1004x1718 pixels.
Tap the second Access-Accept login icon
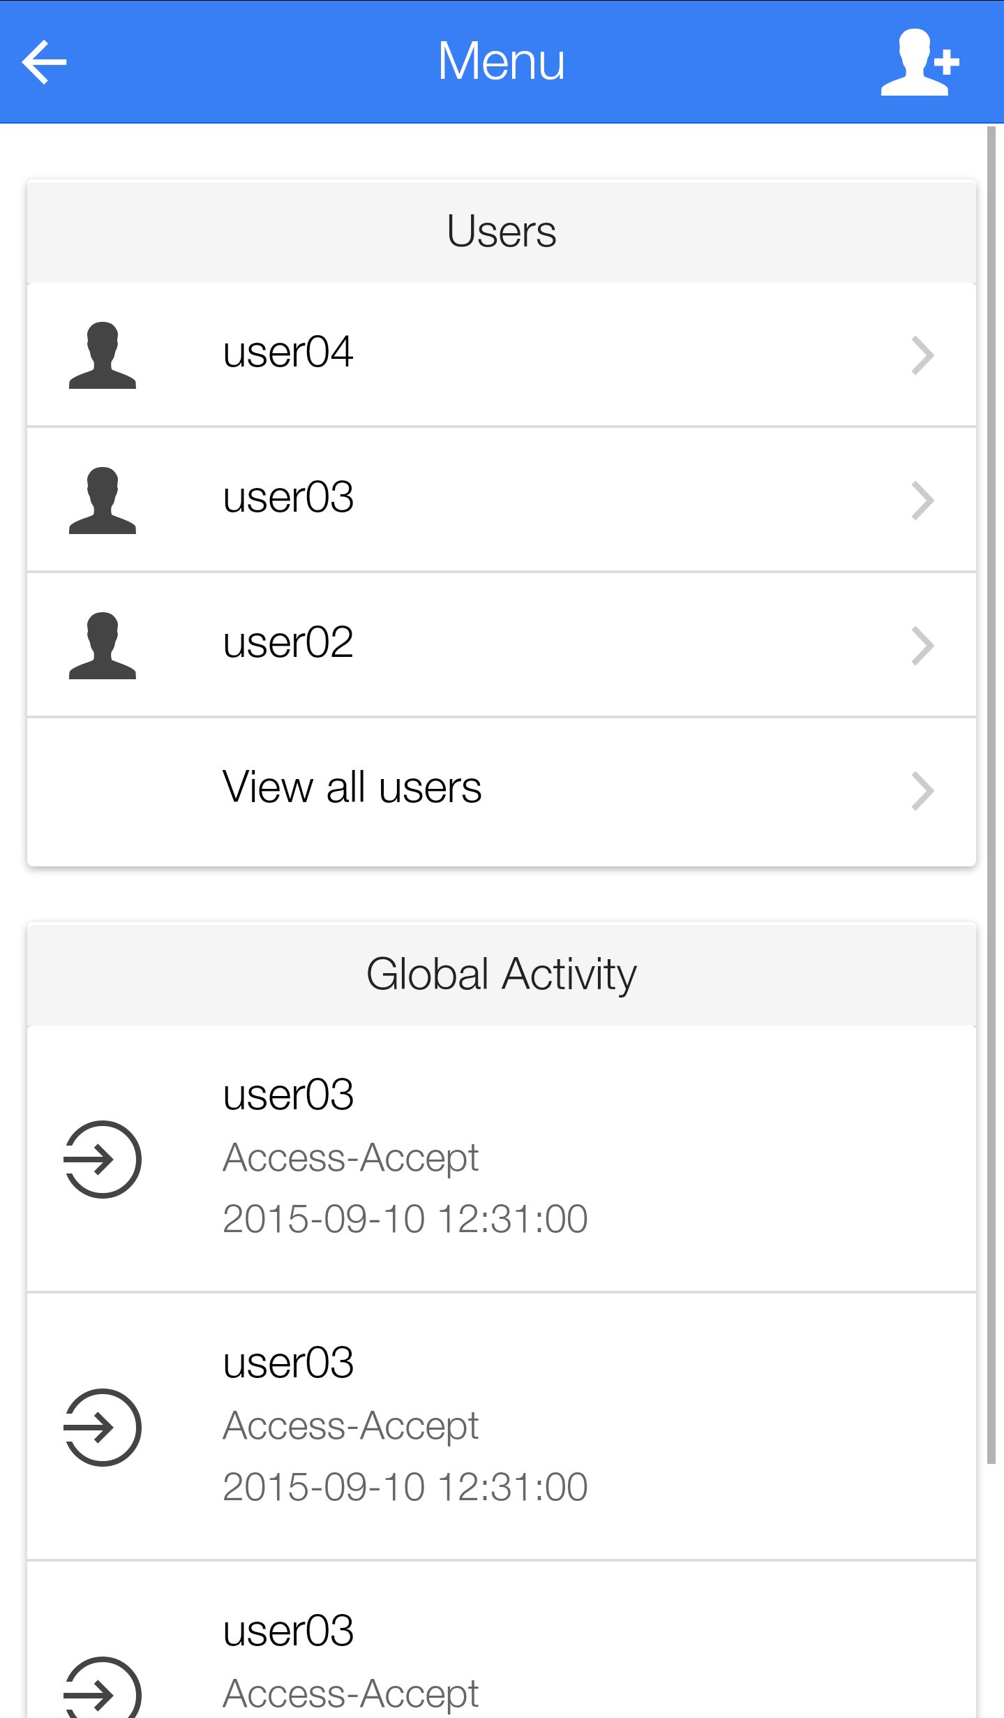tap(103, 1427)
